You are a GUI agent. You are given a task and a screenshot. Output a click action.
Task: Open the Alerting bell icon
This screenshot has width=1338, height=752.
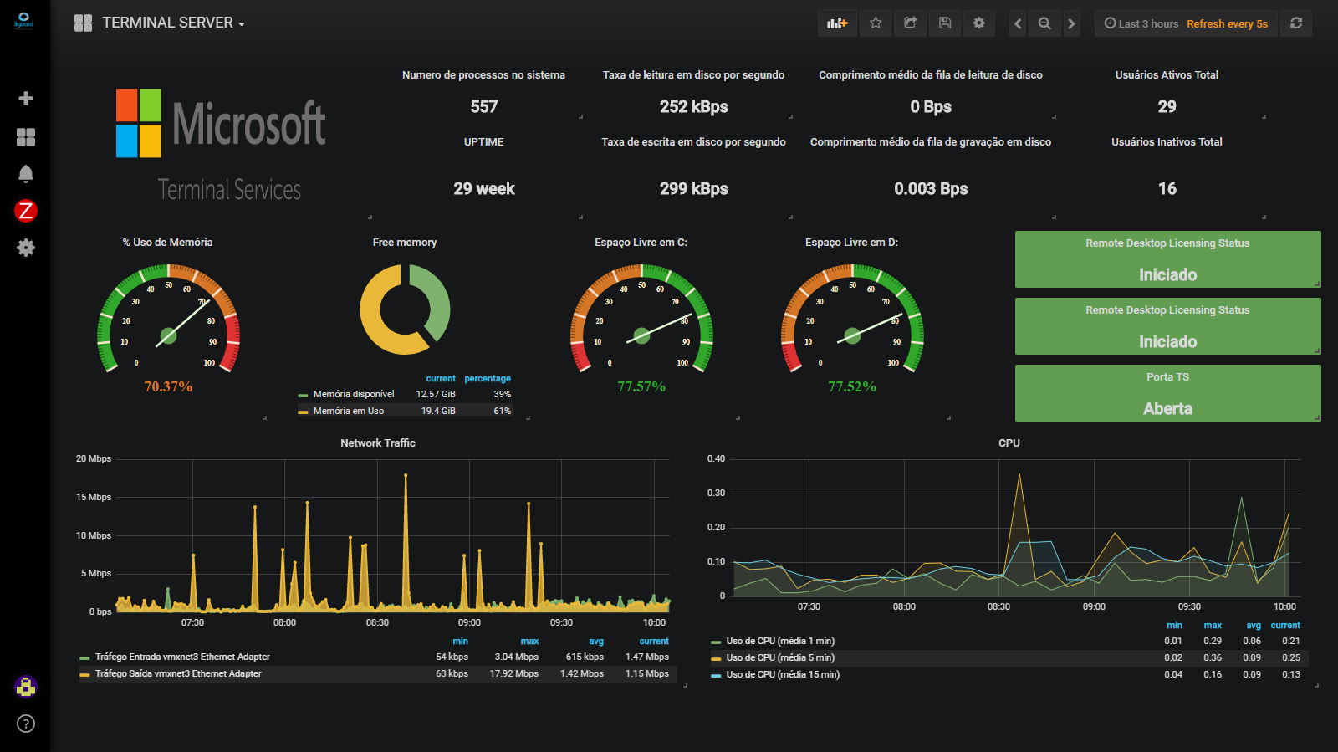26,174
